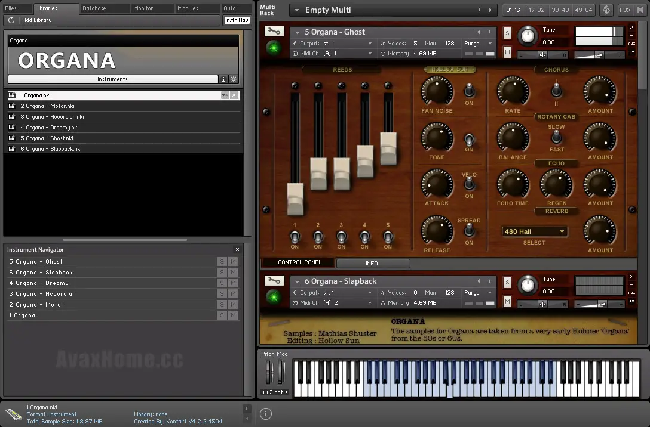Image resolution: width=650 pixels, height=427 pixels.
Task: Expand the 5 Organa - Ghost name dropdown arrow
Action: point(297,32)
